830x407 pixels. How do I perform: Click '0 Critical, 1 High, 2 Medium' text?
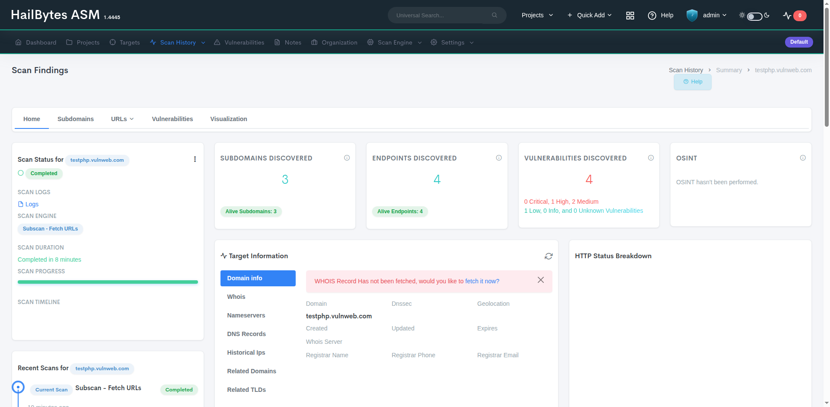[x=561, y=202]
